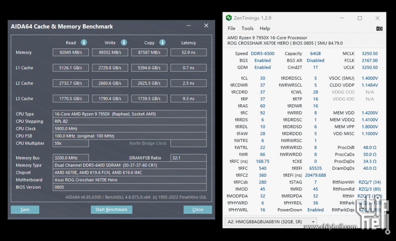
Task: Take a screenshot with ZenTimings camera icon
Action: (379, 29)
